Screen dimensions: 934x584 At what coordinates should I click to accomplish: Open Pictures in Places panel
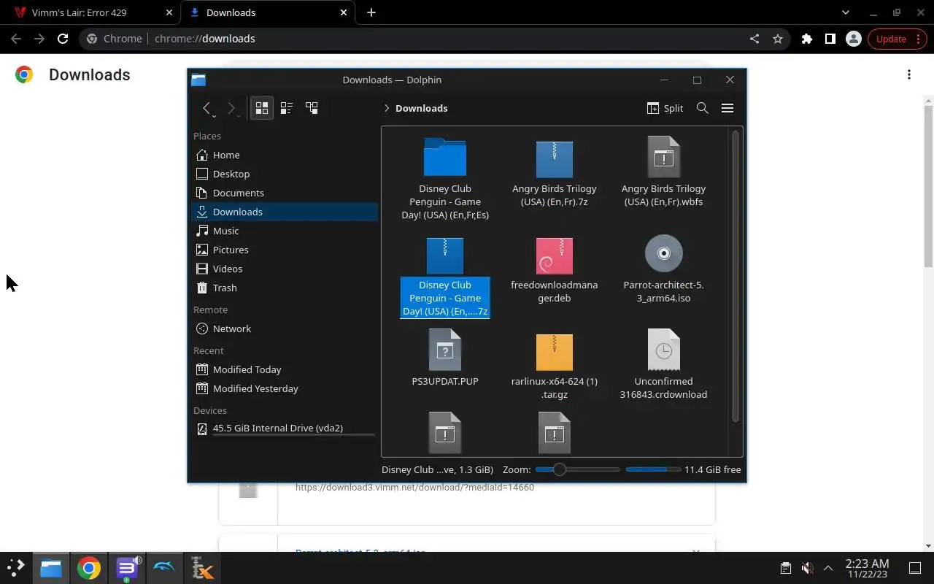click(x=285, y=250)
